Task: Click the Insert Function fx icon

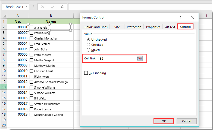Action: (62, 7)
